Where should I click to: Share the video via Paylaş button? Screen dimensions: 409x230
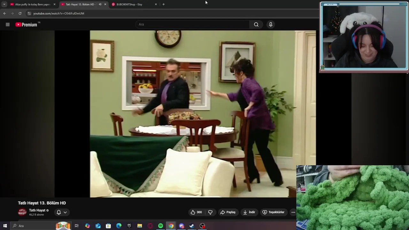tap(228, 212)
